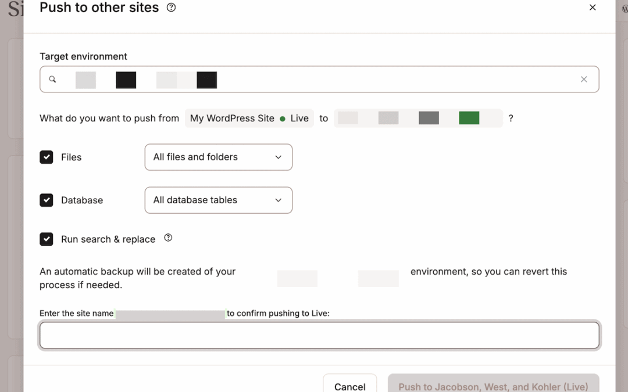Open the Run search & replace help tooltip icon
The height and width of the screenshot is (392, 628).
point(168,238)
